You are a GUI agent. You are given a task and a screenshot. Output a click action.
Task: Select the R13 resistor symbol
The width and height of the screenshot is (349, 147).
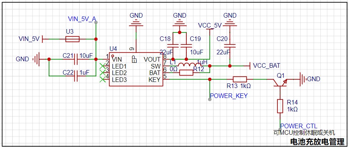tap(240, 79)
